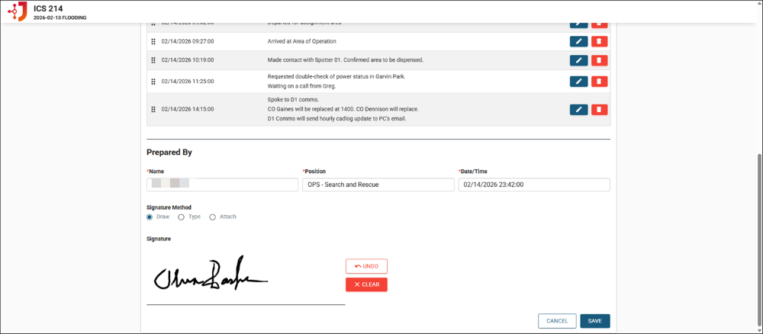Grab drag handle of the 09:27:00 row
The width and height of the screenshot is (763, 334).
(153, 41)
